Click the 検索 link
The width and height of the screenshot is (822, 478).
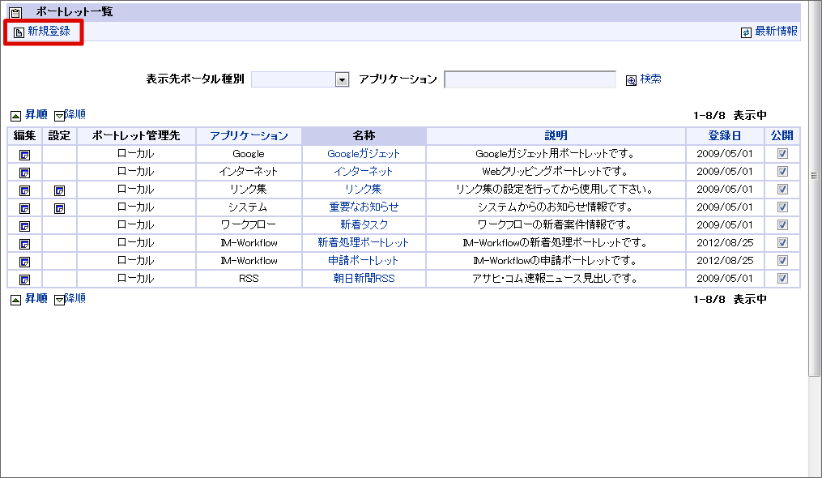(x=650, y=79)
